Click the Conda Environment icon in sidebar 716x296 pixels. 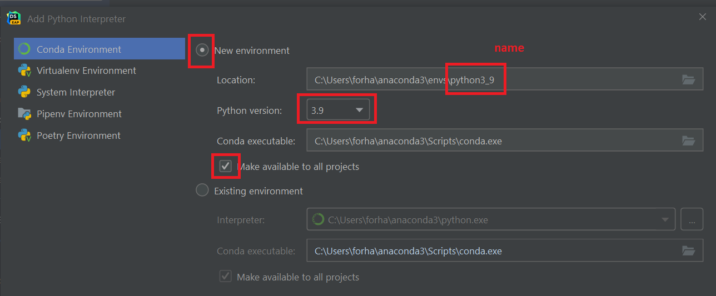tap(24, 49)
